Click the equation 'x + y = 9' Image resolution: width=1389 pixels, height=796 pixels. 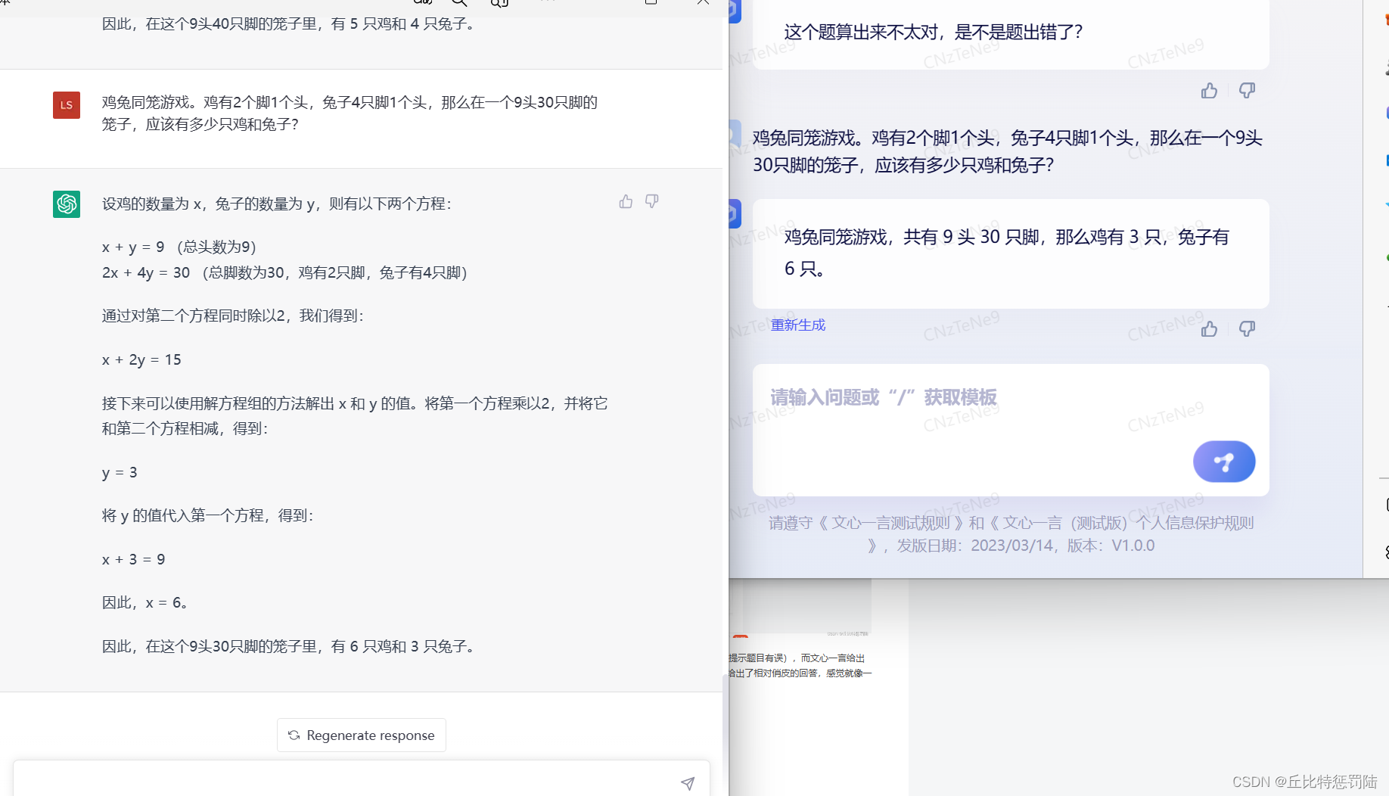(133, 247)
